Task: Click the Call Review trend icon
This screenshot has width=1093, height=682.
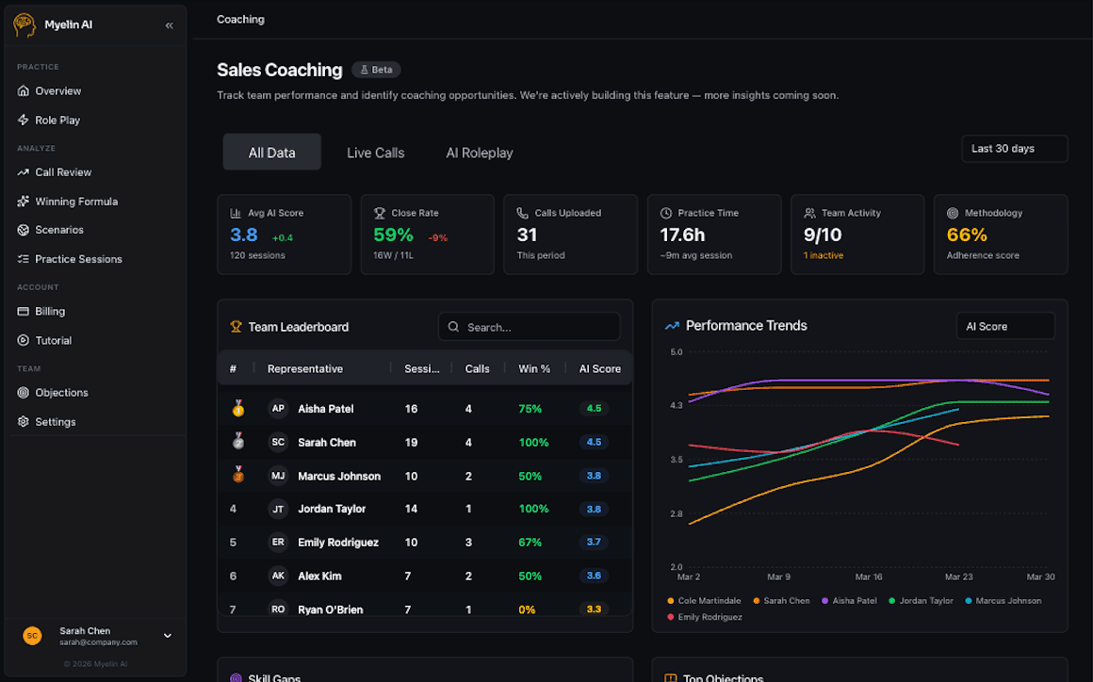Action: [x=23, y=172]
